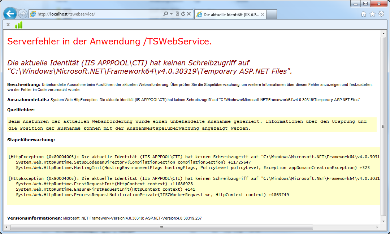Close the 'Die aktuelle Identität' tab
Viewport: 390px width, 234px height.
[x=263, y=15]
